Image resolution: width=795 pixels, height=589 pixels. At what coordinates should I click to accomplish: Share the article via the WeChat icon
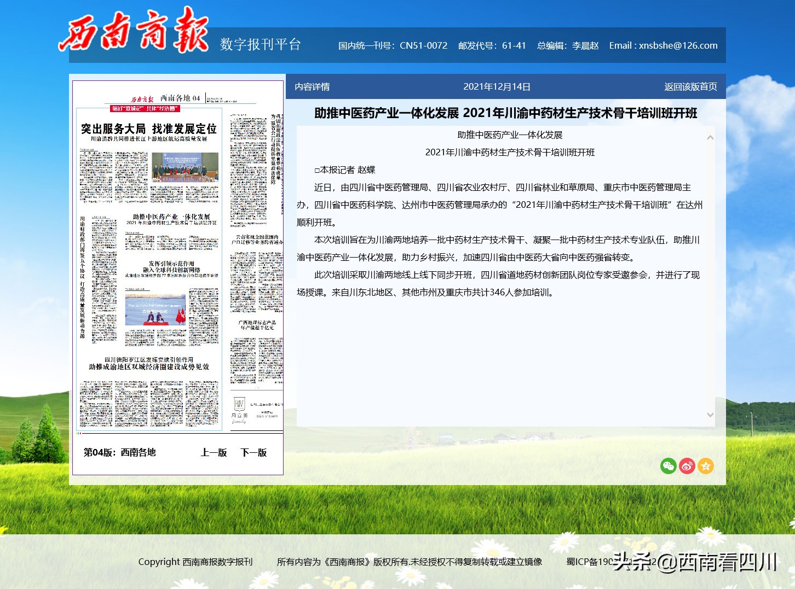tap(669, 466)
